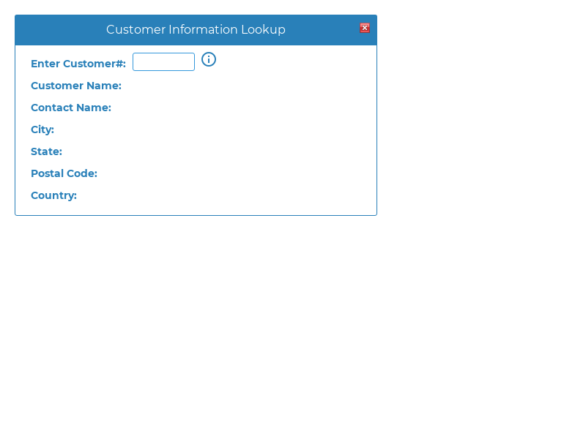This screenshot has height=439, width=586.
Task: Click the Enter Customer# label text
Action: pos(78,64)
